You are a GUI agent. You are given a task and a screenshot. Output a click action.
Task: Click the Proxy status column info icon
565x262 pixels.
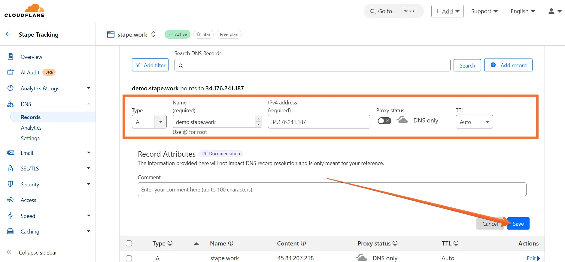395,243
